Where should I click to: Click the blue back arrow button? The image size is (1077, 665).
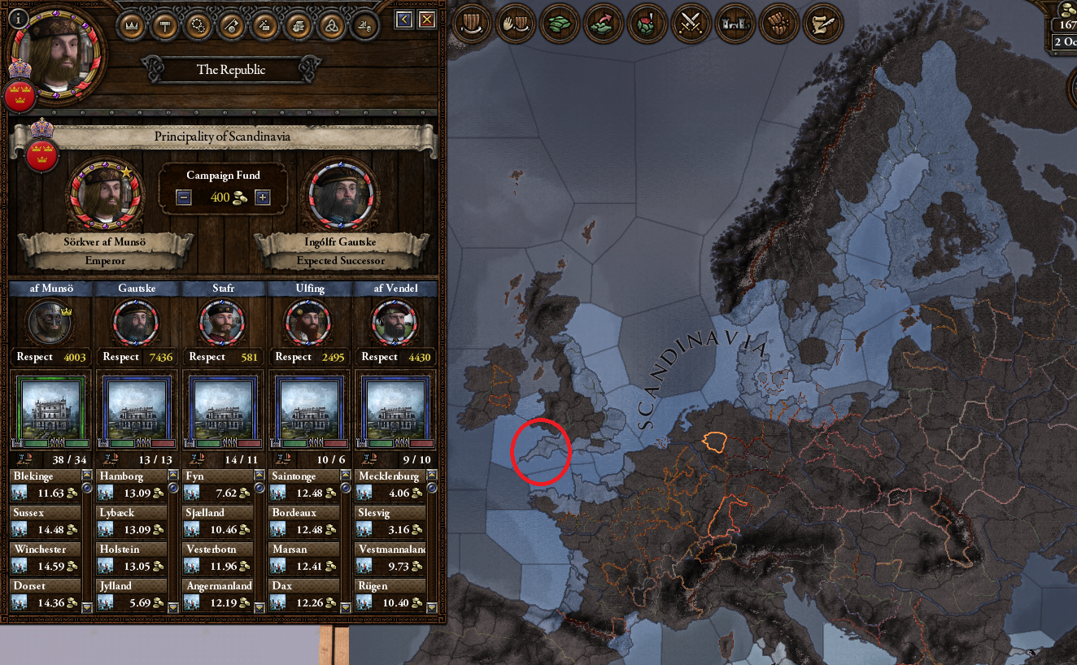[403, 20]
